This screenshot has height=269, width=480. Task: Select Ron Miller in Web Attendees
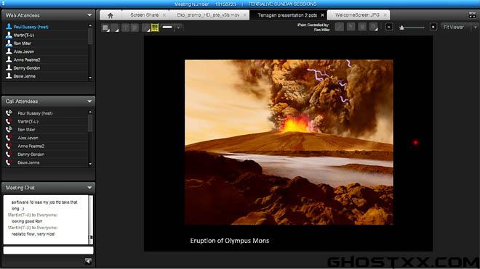click(22, 44)
